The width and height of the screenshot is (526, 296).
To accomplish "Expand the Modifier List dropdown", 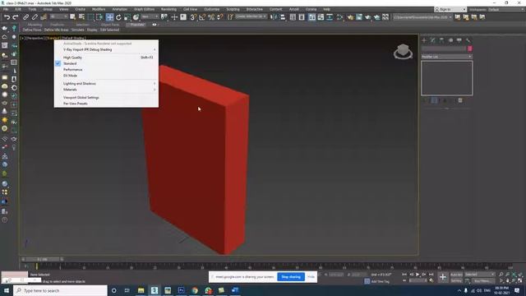I will pos(446,57).
